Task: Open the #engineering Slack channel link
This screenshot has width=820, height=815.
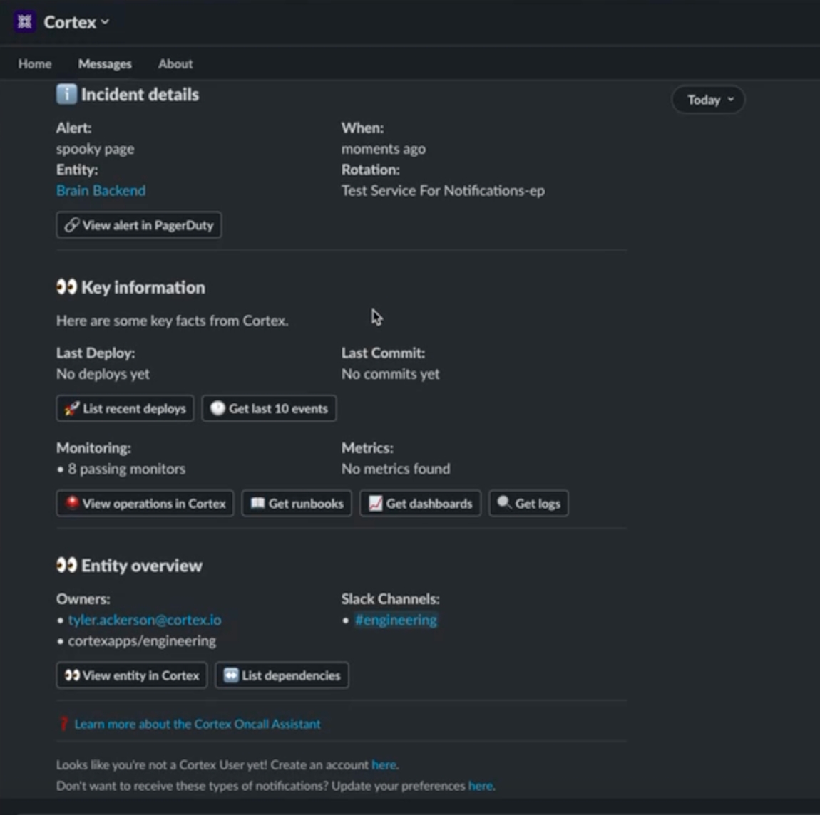Action: coord(396,620)
